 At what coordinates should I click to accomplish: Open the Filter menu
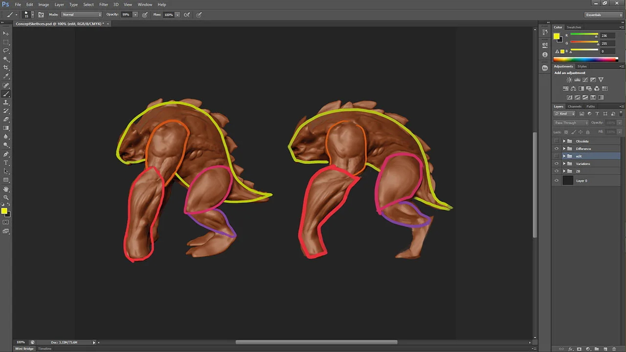104,4
